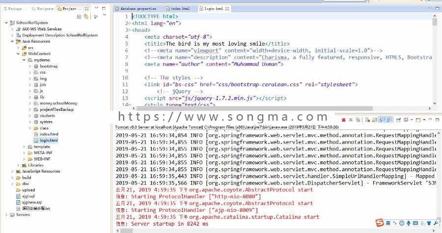Select students folder icon
Screen dimensions: 442x233
coord(36,116)
